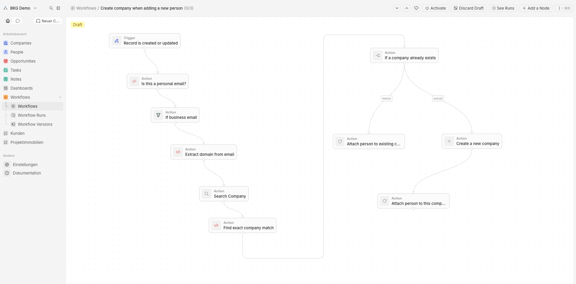Click the Kunden list icon
Viewport: 576px width, 284px height.
click(x=6, y=133)
